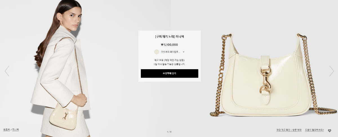This screenshot has width=338, height=137.
Task: Click the ₩ 5,100,000 price text
Action: tap(170, 45)
